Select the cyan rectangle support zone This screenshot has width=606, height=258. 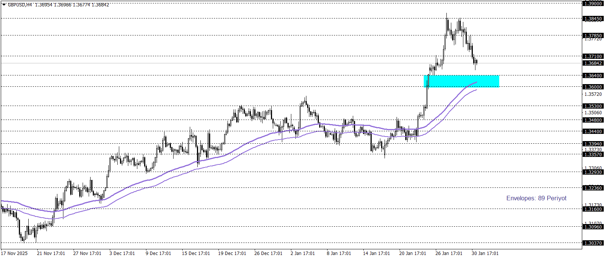(461, 81)
